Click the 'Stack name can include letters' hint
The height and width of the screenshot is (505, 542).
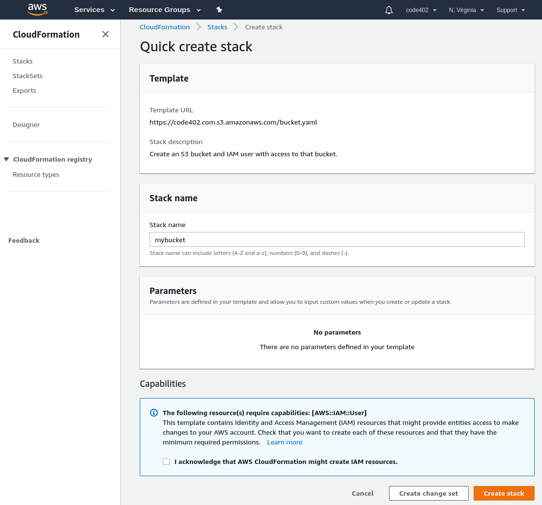pos(249,253)
